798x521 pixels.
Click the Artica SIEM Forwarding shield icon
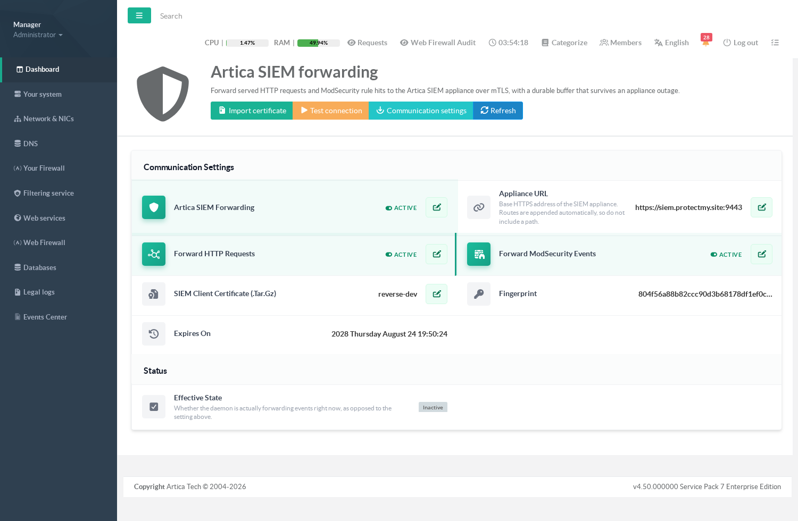[154, 207]
